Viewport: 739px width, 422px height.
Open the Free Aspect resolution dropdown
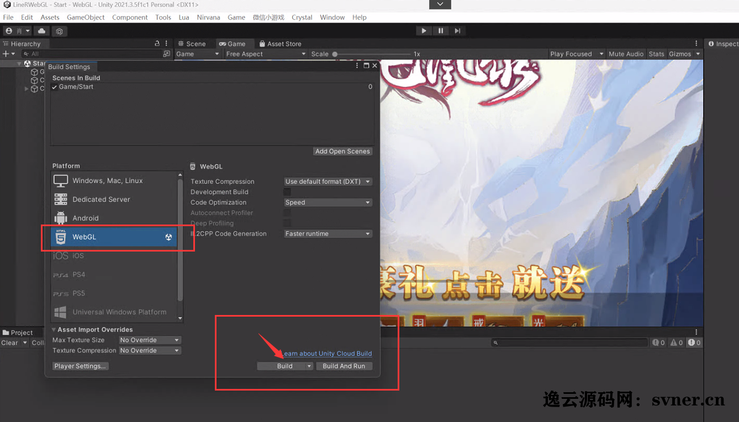[x=266, y=54]
